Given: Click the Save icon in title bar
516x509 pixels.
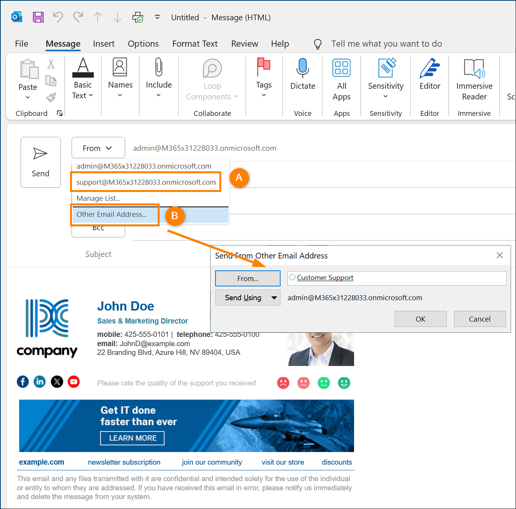Looking at the screenshot, I should (38, 17).
